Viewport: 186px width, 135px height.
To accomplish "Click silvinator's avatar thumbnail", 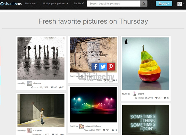I will [29, 83].
